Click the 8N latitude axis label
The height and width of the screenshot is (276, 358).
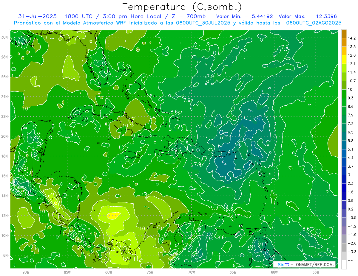click(x=6, y=255)
